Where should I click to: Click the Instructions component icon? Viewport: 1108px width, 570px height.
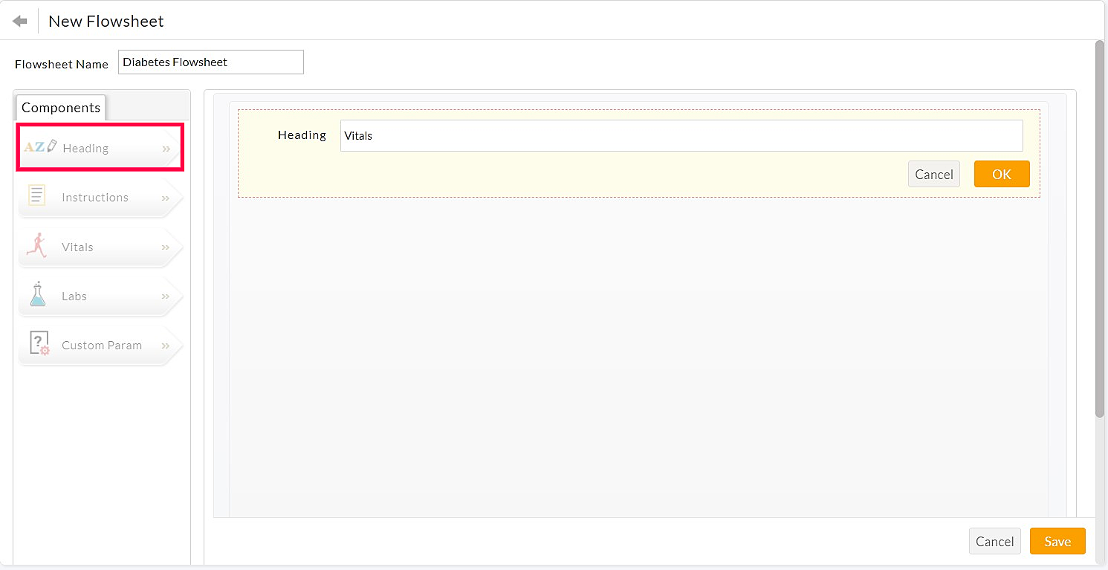36,195
